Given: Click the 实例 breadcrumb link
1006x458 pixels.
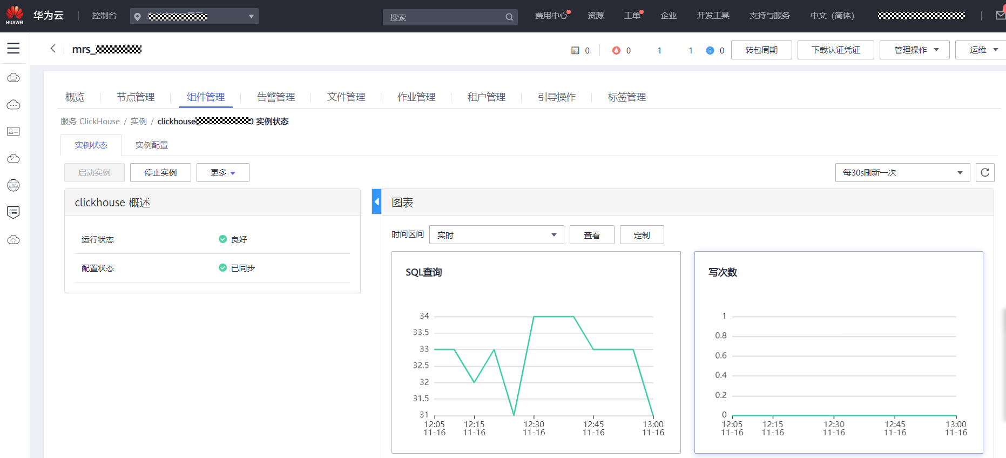Looking at the screenshot, I should (138, 122).
